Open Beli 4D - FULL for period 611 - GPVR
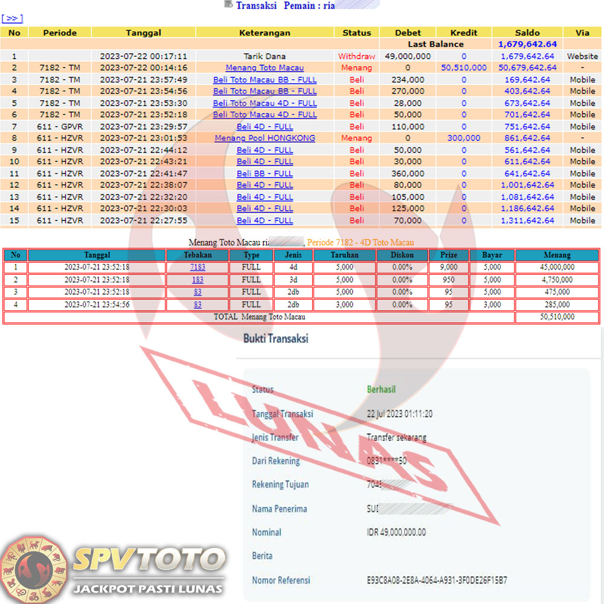604x604 pixels. coord(265,127)
